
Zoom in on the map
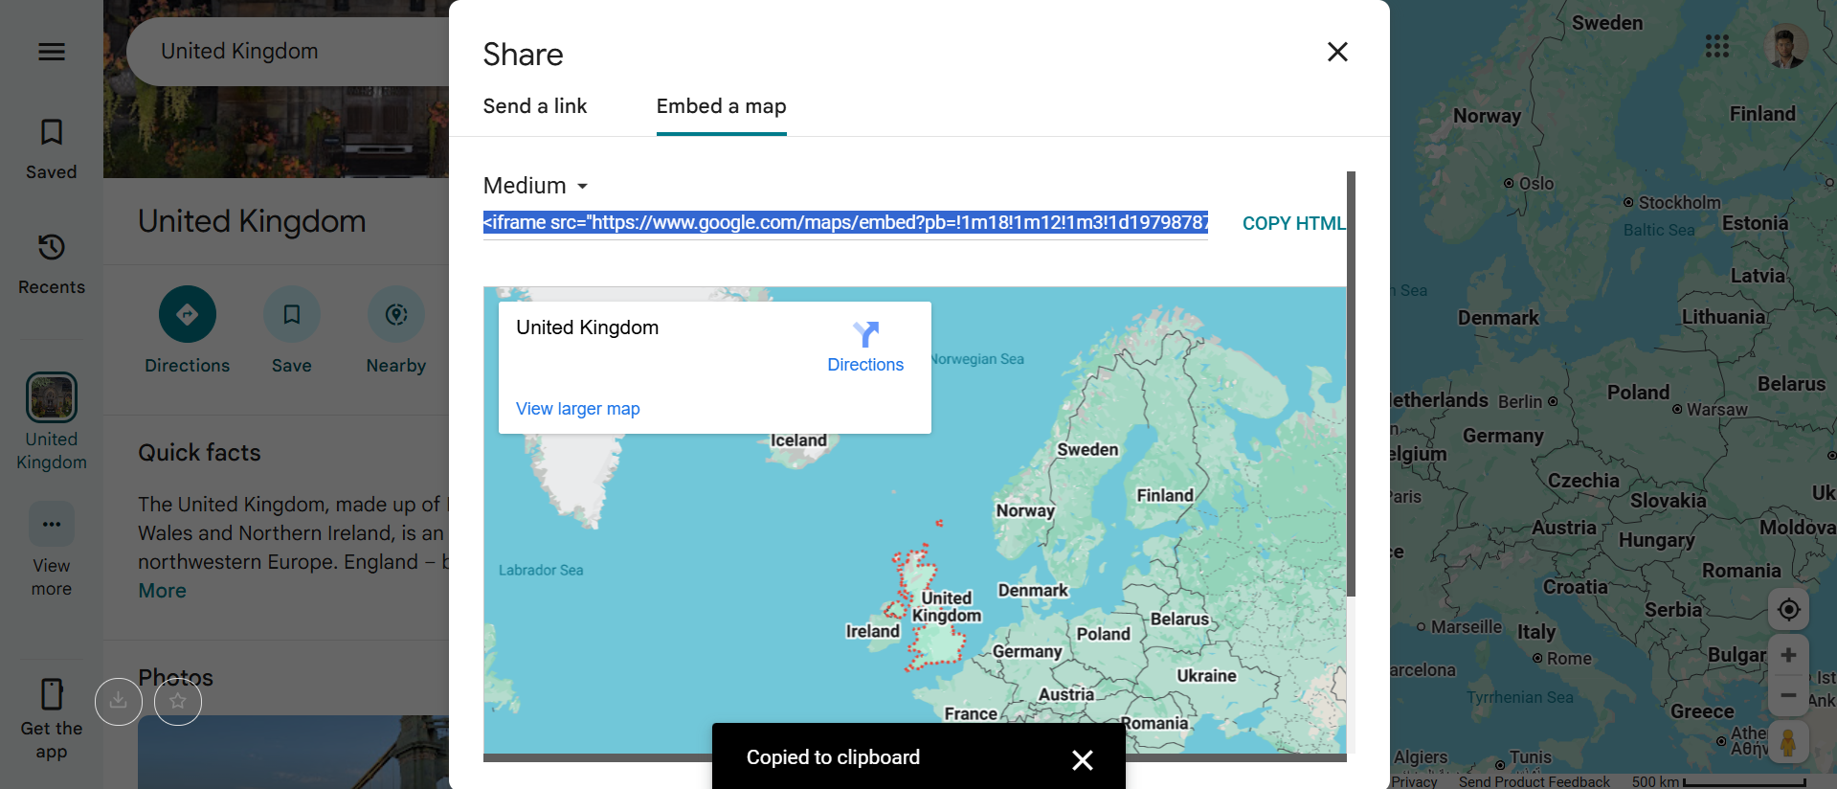pos(1788,656)
